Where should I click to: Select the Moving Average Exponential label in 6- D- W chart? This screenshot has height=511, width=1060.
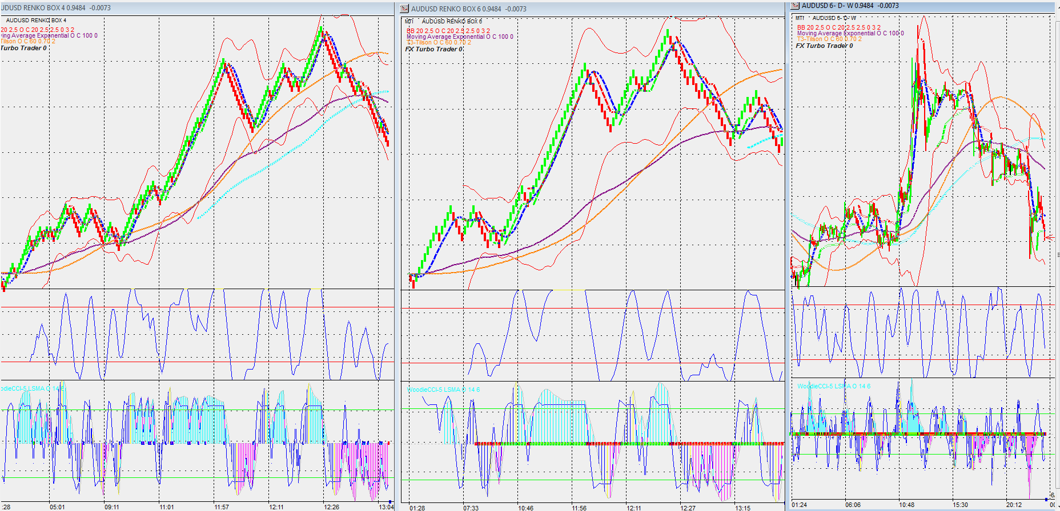[x=850, y=33]
